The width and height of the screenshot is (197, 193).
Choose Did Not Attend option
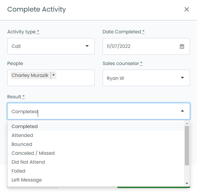tap(96, 162)
